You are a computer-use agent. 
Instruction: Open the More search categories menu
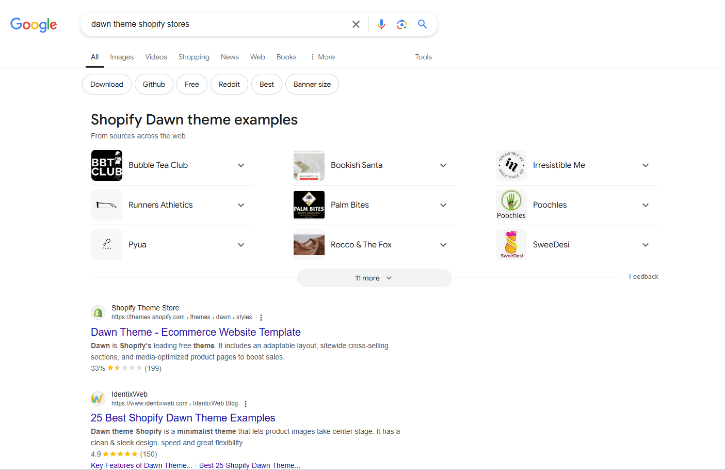[x=323, y=57]
